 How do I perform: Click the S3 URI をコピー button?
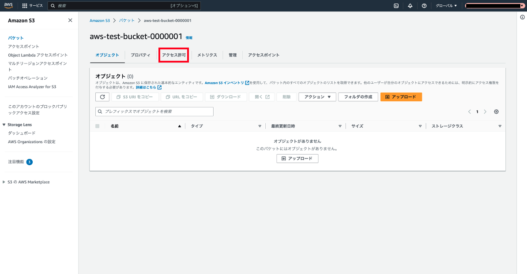click(135, 97)
